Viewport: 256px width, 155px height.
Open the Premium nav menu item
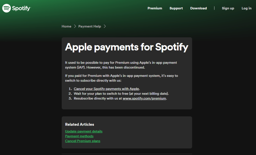pos(155,8)
